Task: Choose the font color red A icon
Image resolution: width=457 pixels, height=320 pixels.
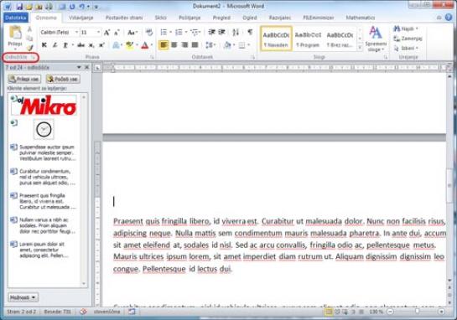Action: coord(145,45)
